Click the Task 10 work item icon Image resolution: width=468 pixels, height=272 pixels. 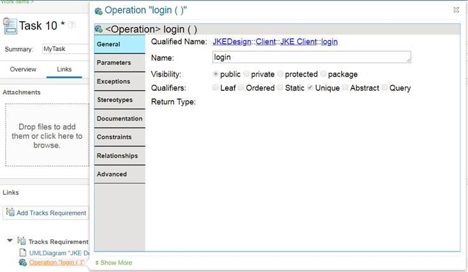click(x=10, y=26)
